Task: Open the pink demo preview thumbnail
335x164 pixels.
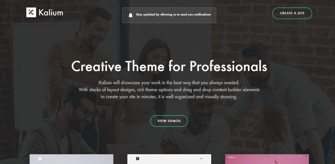Action: pyautogui.click(x=267, y=159)
